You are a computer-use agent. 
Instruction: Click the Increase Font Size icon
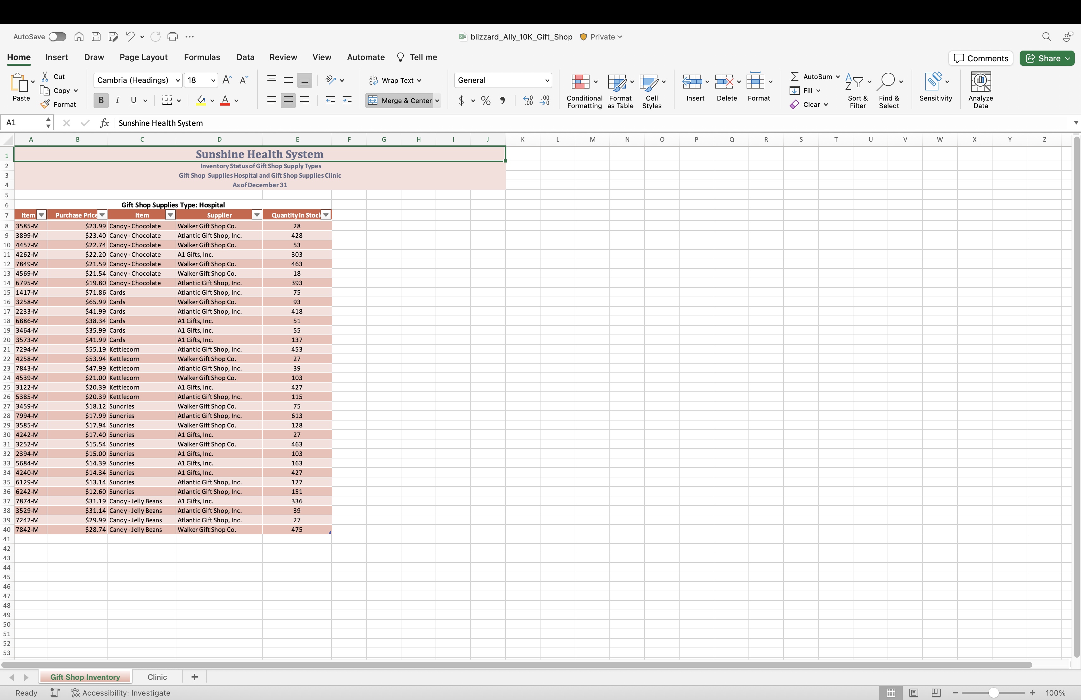[x=227, y=80]
